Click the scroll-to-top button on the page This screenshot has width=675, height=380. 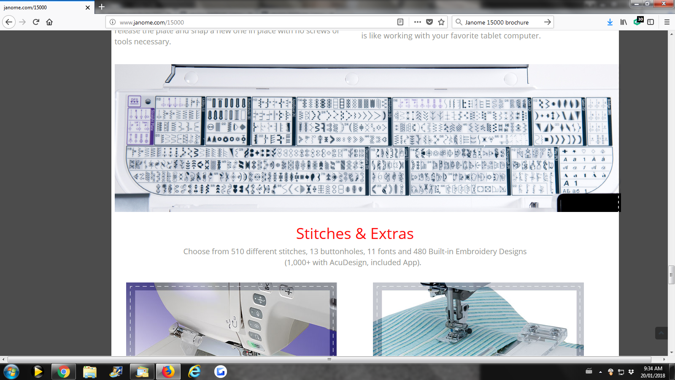click(661, 333)
